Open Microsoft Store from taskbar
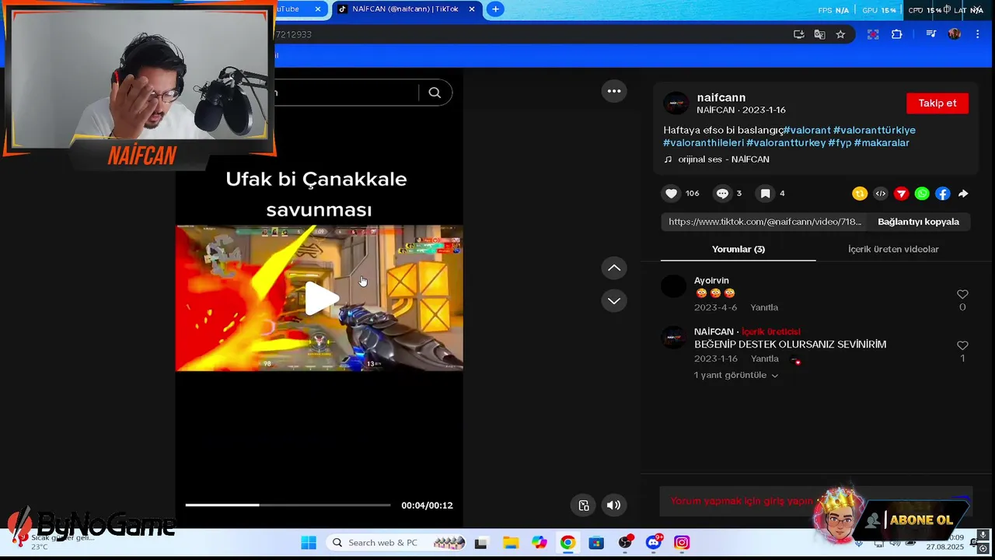This screenshot has height=560, width=995. point(596,542)
